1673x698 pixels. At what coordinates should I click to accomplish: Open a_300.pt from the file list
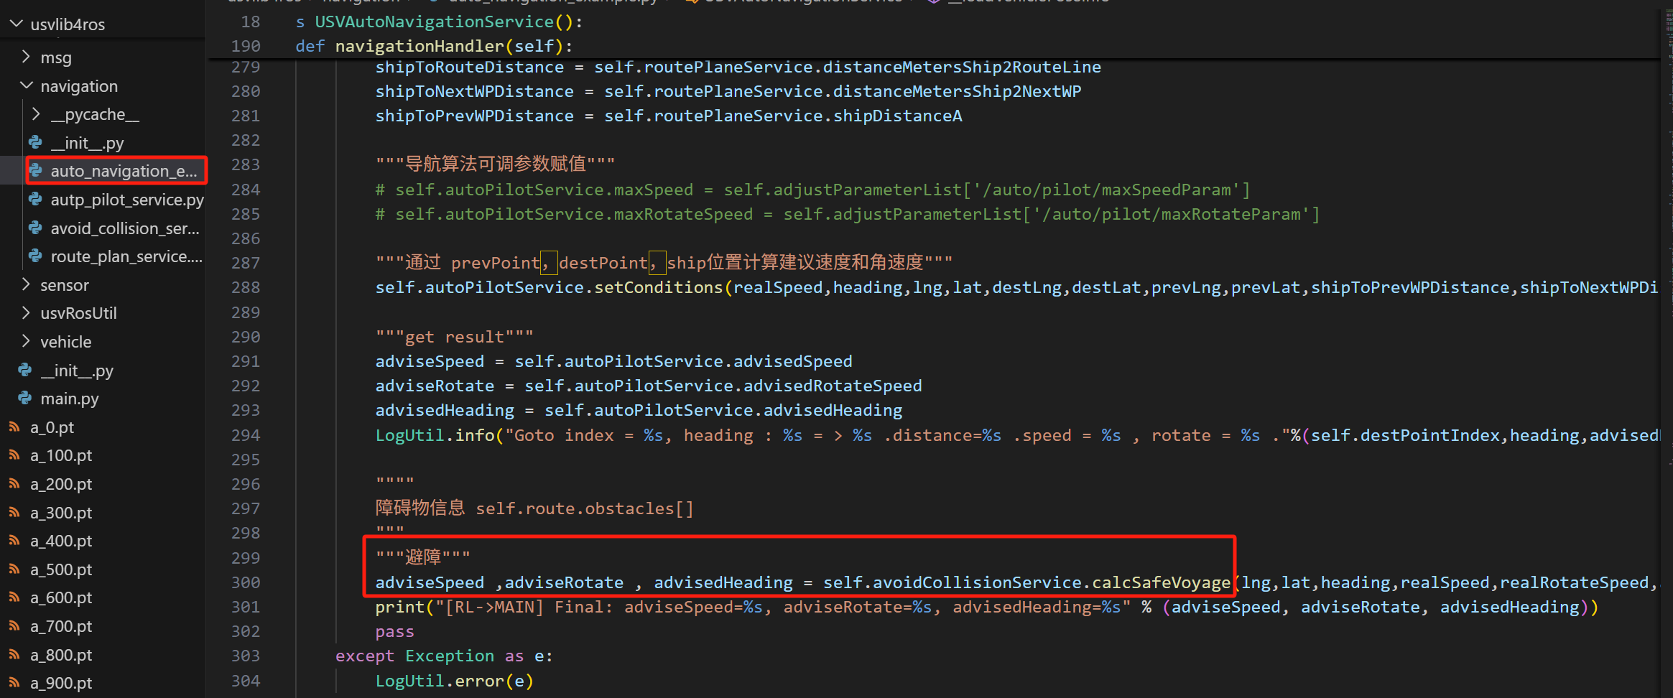(x=61, y=513)
